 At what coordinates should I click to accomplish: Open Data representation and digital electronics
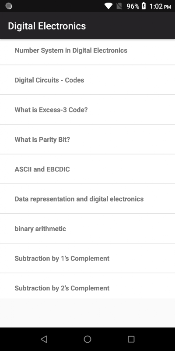click(x=87, y=199)
